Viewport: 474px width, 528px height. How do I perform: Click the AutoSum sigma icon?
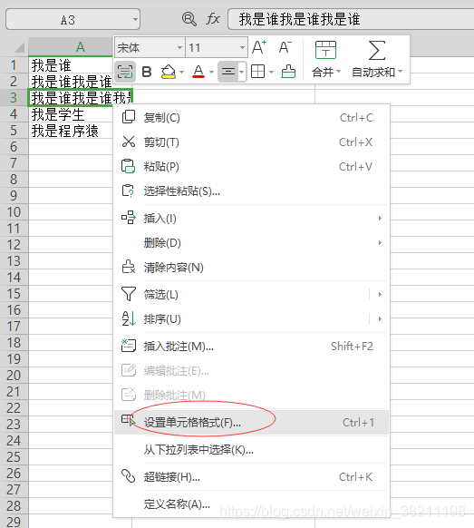(377, 51)
